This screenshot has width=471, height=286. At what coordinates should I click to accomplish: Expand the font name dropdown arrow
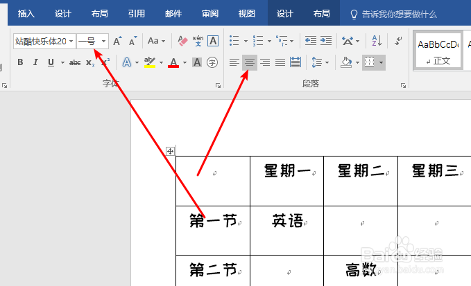coord(71,41)
